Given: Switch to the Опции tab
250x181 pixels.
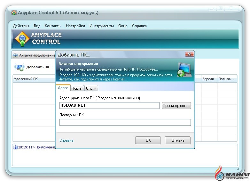Looking at the screenshot, I should 91,88.
